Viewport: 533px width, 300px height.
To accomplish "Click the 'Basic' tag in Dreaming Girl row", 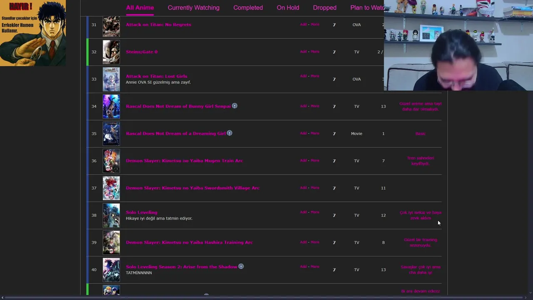I will tap(421, 134).
